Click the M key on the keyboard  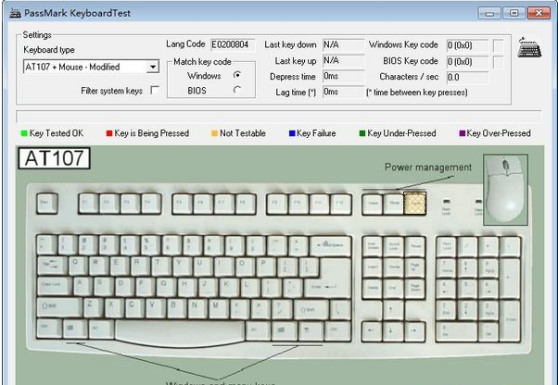[x=219, y=308]
